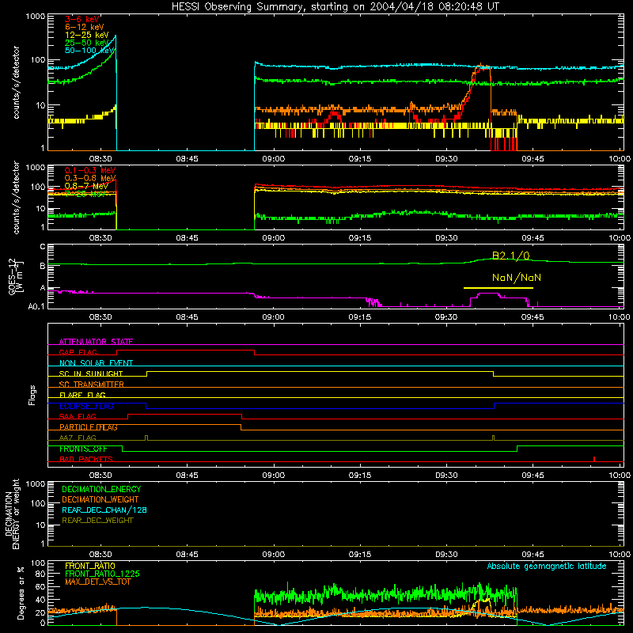Click 09:45 tick label under the GOES panel
This screenshot has height=633, width=633.
pos(533,317)
